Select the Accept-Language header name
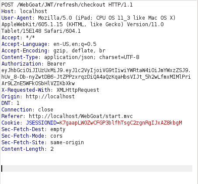The width and height of the screenshot is (198, 184). click(x=24, y=44)
